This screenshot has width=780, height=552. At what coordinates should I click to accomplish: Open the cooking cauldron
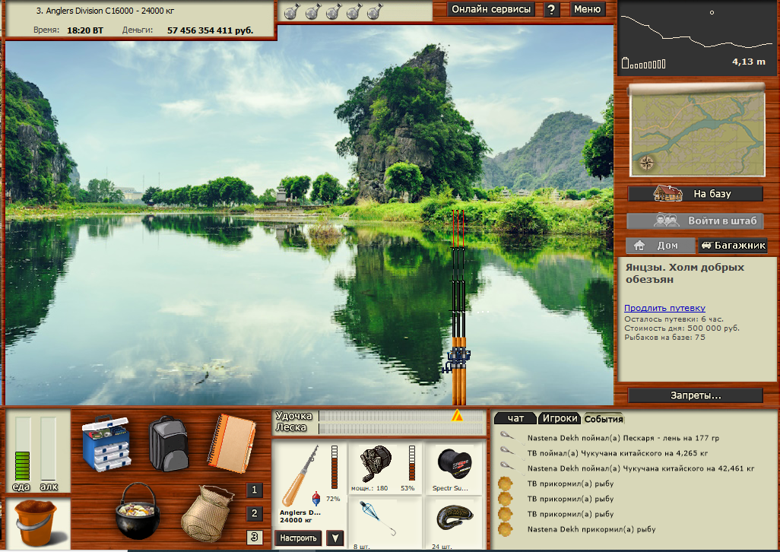coord(138,511)
